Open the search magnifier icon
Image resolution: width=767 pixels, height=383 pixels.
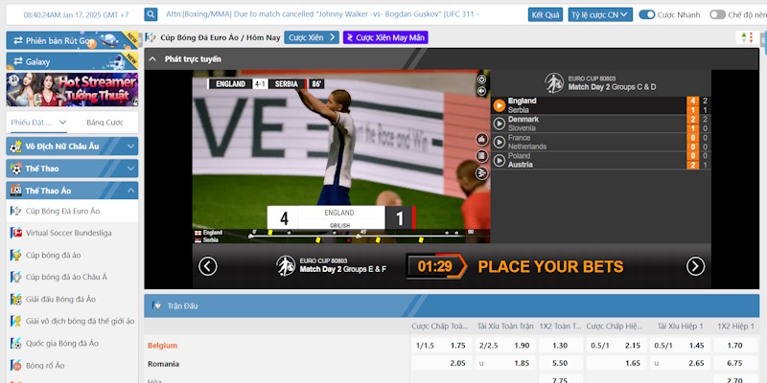(x=151, y=14)
